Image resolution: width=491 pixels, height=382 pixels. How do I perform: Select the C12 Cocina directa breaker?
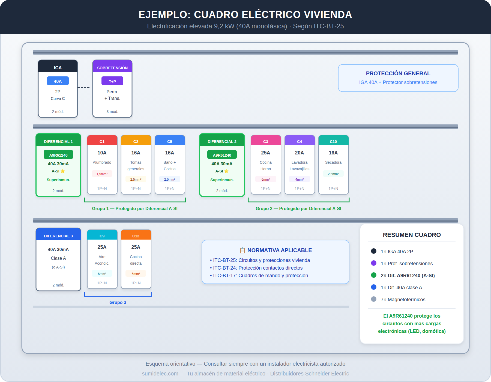(x=136, y=259)
